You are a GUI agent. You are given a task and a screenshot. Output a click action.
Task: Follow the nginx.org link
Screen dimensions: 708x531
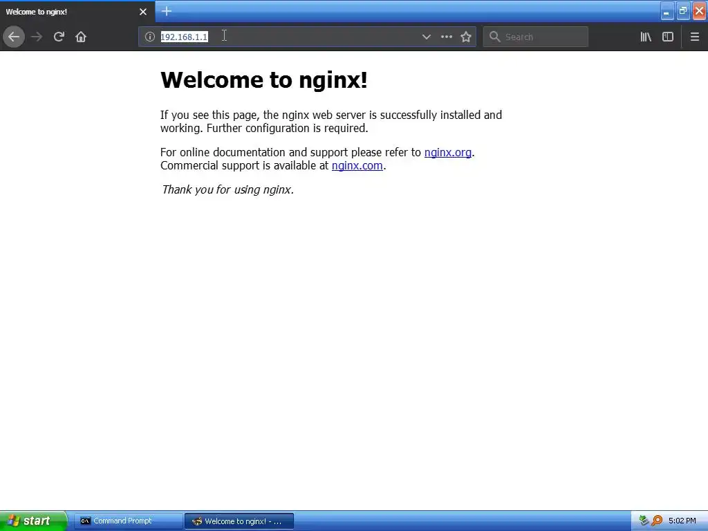(448, 152)
